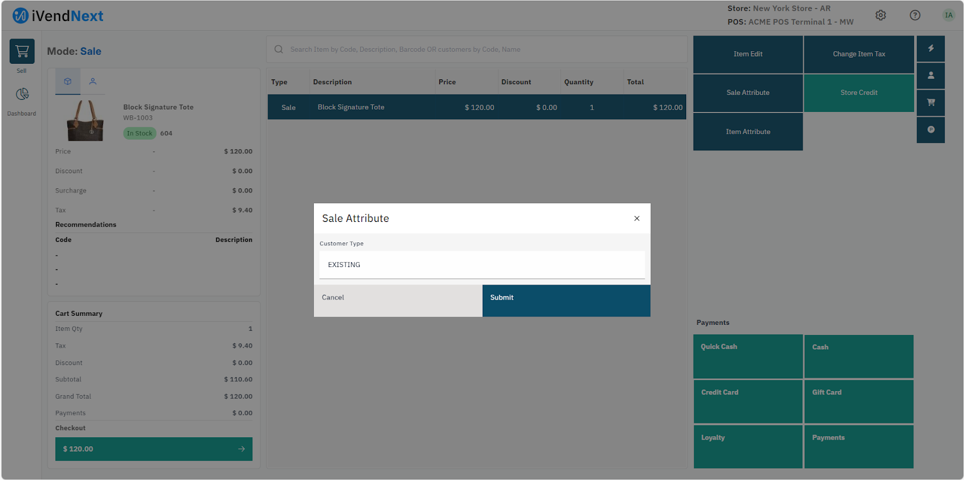Click the cart plus icon in right strip
Image resolution: width=964 pixels, height=480 pixels.
(930, 102)
